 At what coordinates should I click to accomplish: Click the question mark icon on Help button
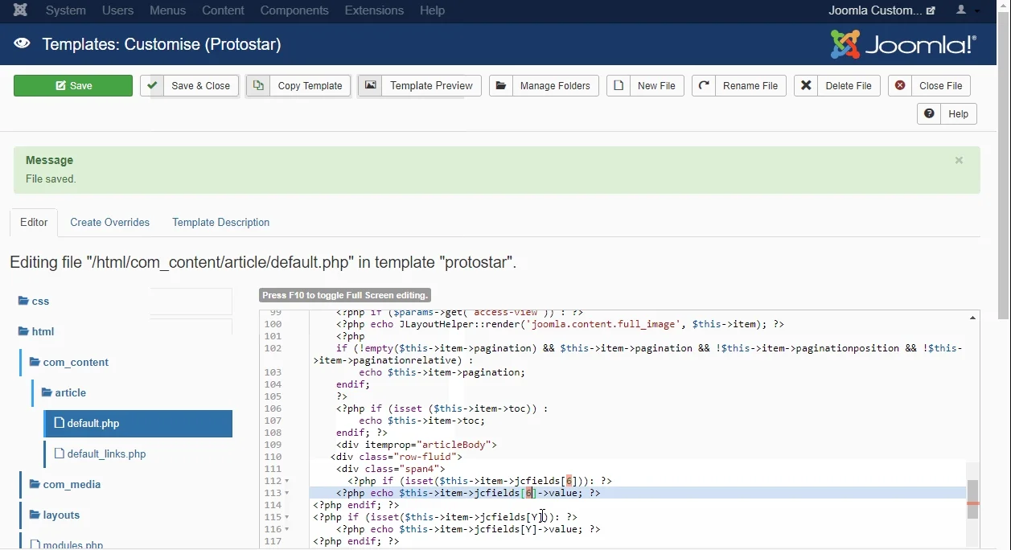(929, 114)
